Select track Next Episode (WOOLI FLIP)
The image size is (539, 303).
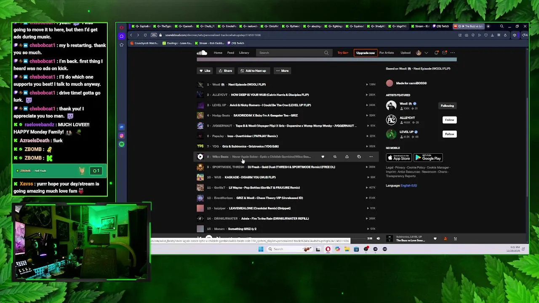coord(247,85)
